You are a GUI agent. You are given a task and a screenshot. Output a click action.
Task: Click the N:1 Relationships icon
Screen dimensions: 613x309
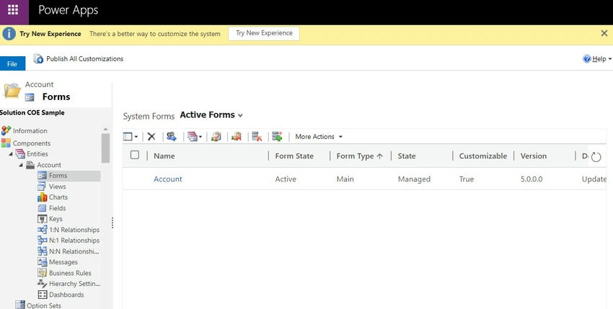(42, 241)
